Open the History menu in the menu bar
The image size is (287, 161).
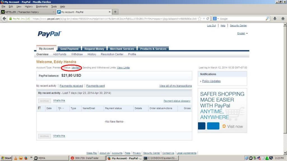click(x=29, y=7)
